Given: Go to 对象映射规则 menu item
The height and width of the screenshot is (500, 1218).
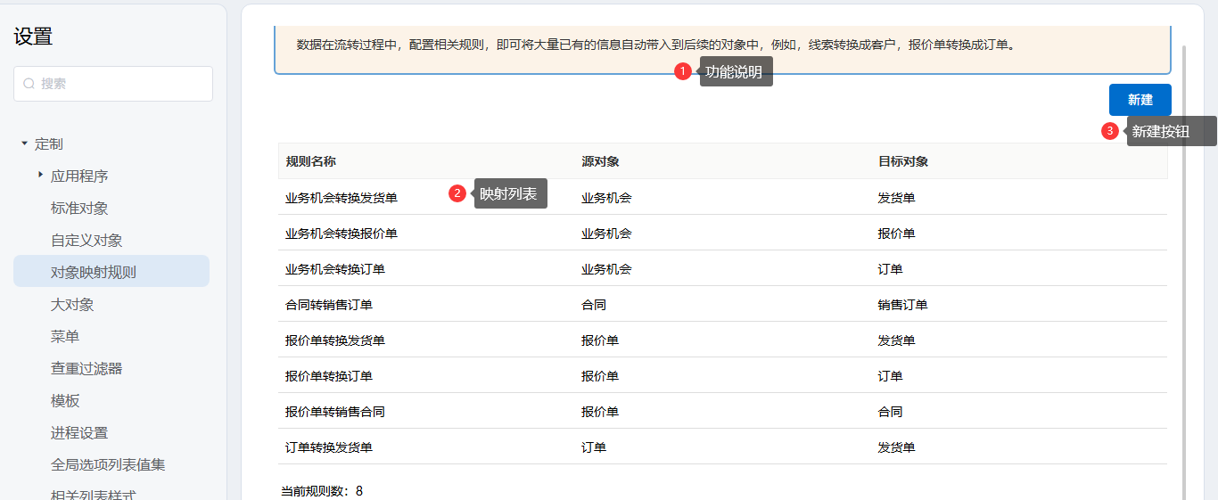Looking at the screenshot, I should 94,273.
